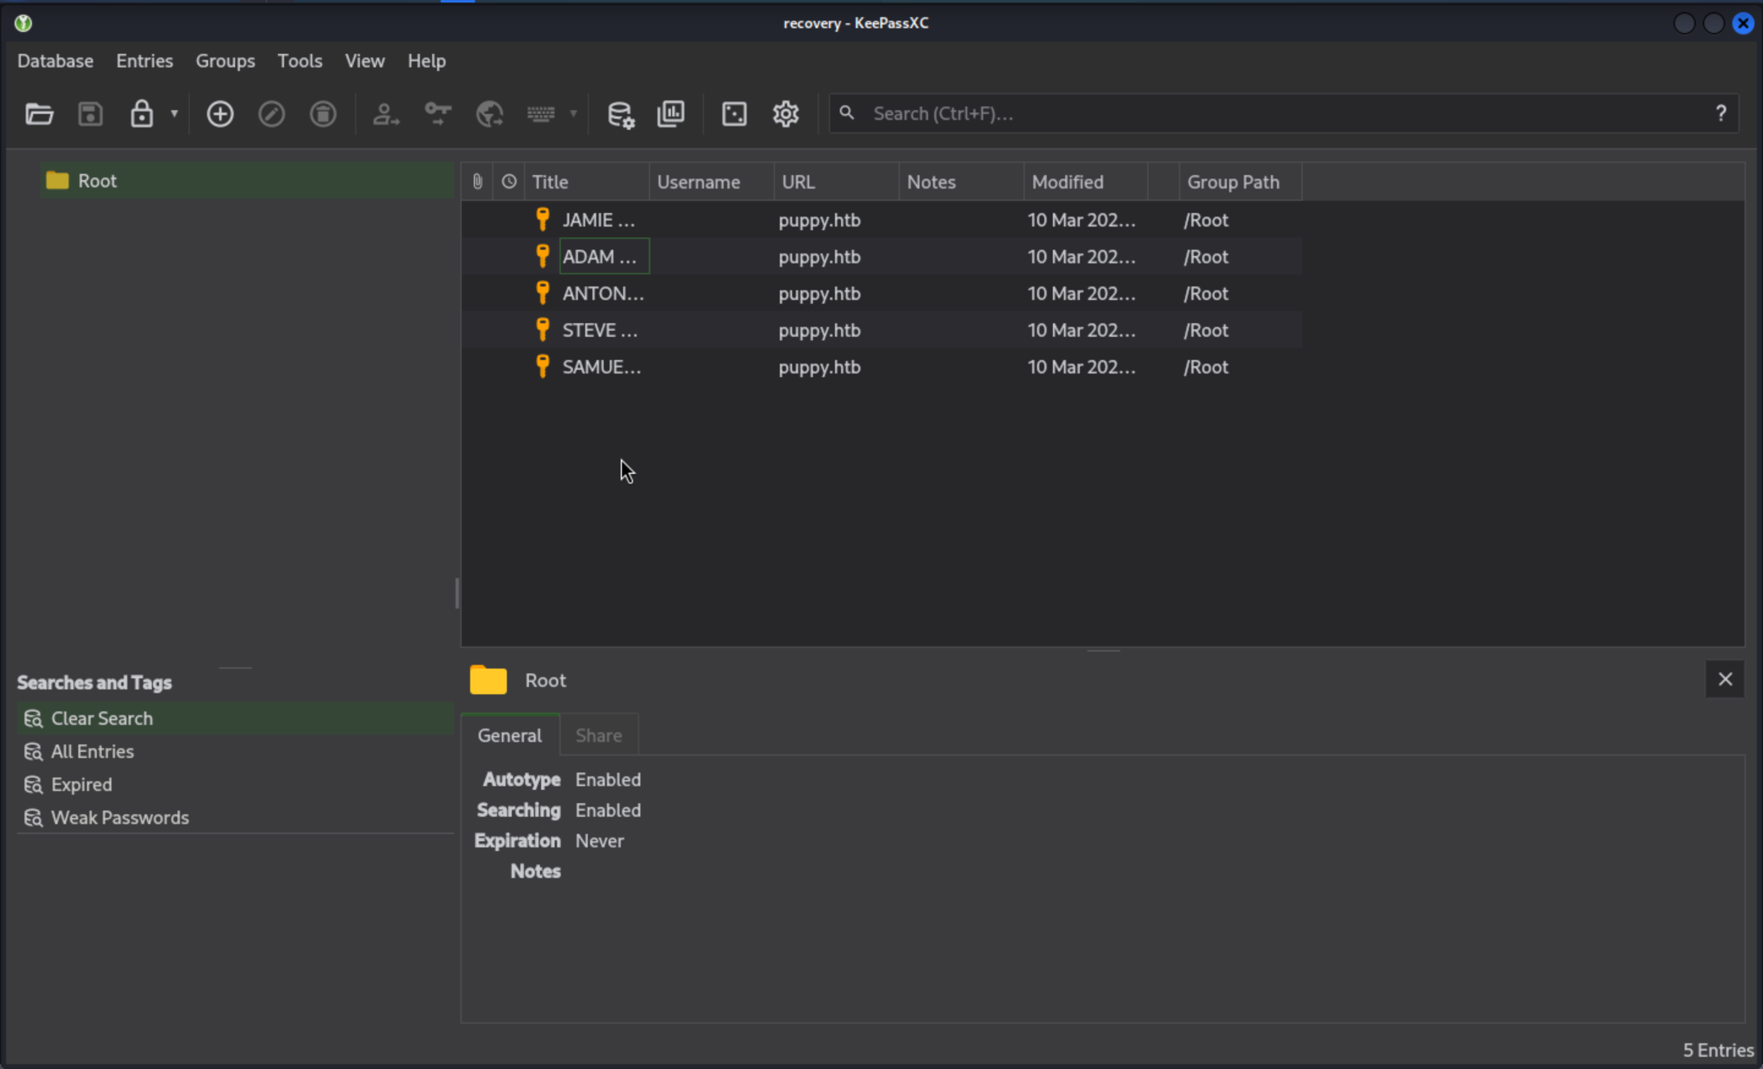Switch to the Share tab
1763x1069 pixels.
tap(598, 735)
